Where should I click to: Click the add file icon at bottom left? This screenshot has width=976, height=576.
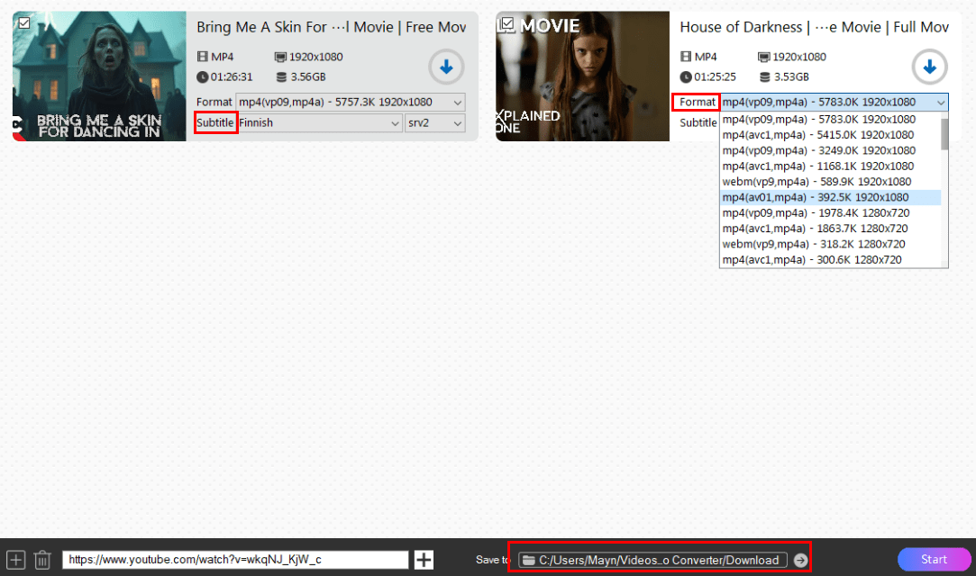tap(15, 560)
